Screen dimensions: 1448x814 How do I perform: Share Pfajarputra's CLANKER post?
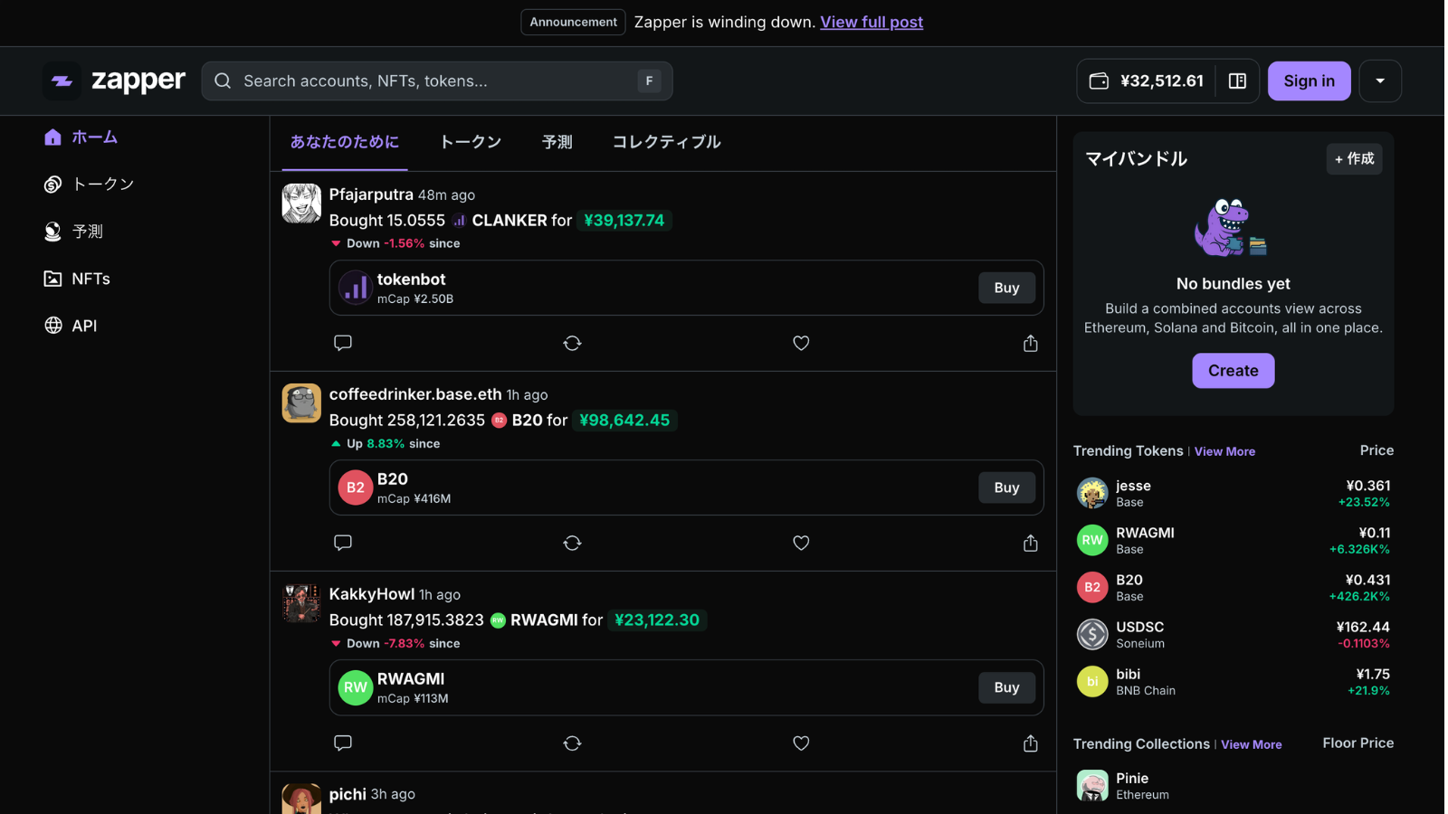1030,343
